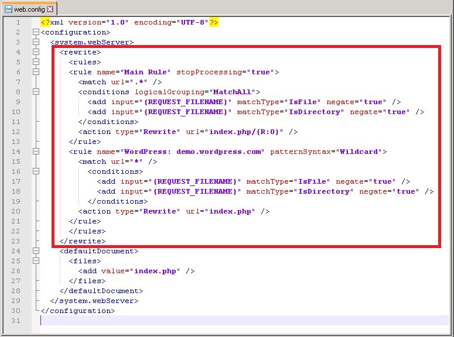Click the closing </defaultDocument> tag

(101, 291)
